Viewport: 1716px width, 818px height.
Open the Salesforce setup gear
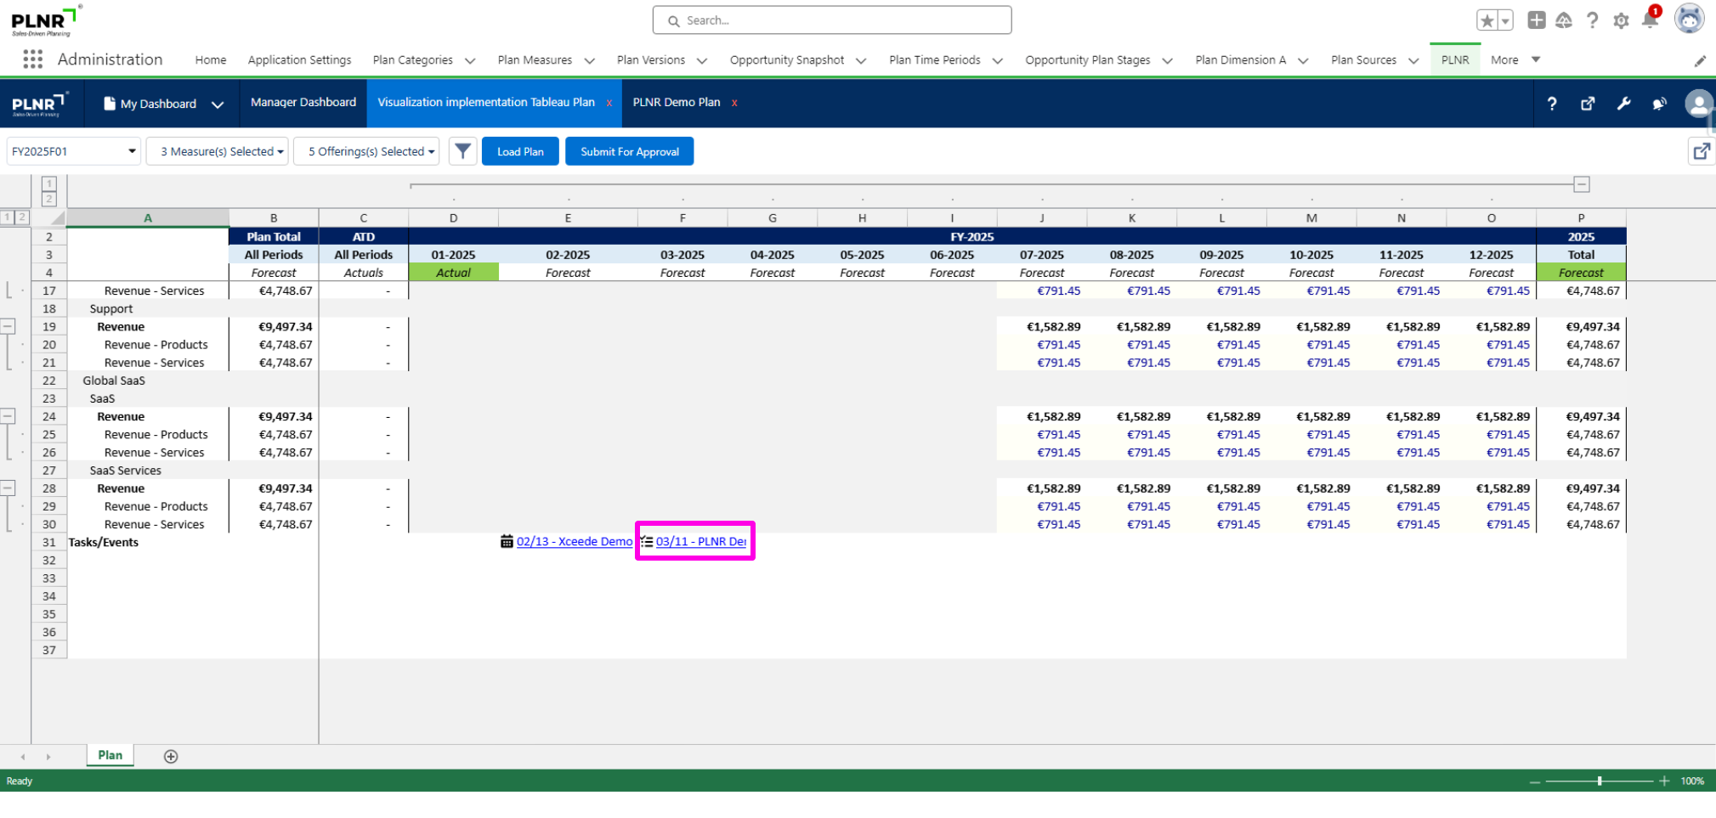click(x=1621, y=20)
